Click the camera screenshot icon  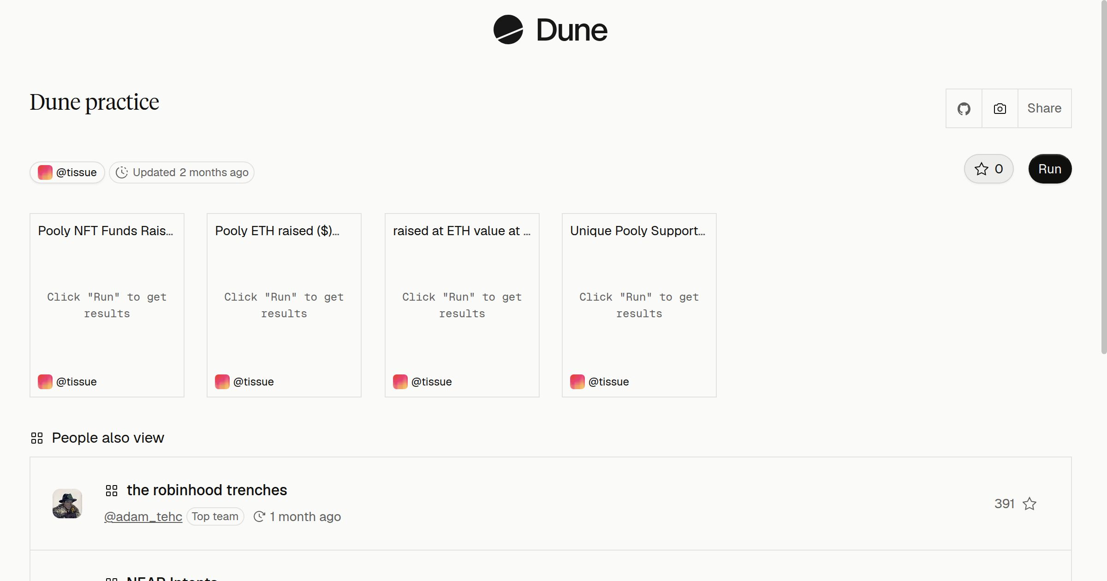point(1000,109)
